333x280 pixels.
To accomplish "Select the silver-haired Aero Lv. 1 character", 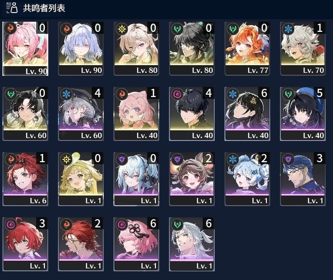I will (x=192, y=244).
